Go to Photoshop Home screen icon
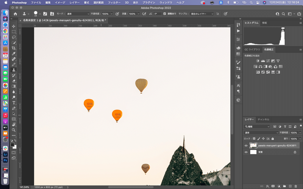303x189 pixels. point(15,14)
